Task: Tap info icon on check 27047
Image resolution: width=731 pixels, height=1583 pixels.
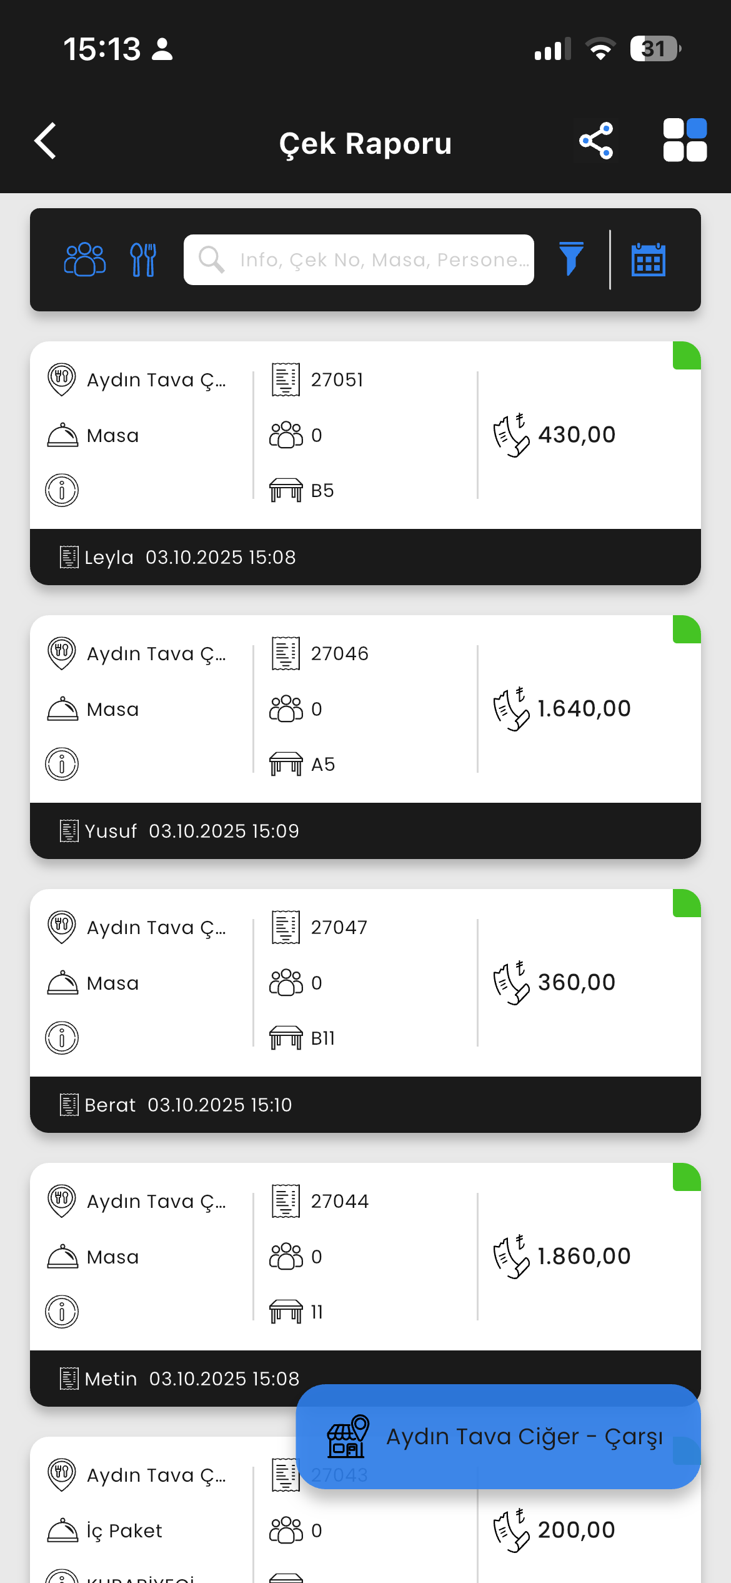Action: pos(62,1038)
